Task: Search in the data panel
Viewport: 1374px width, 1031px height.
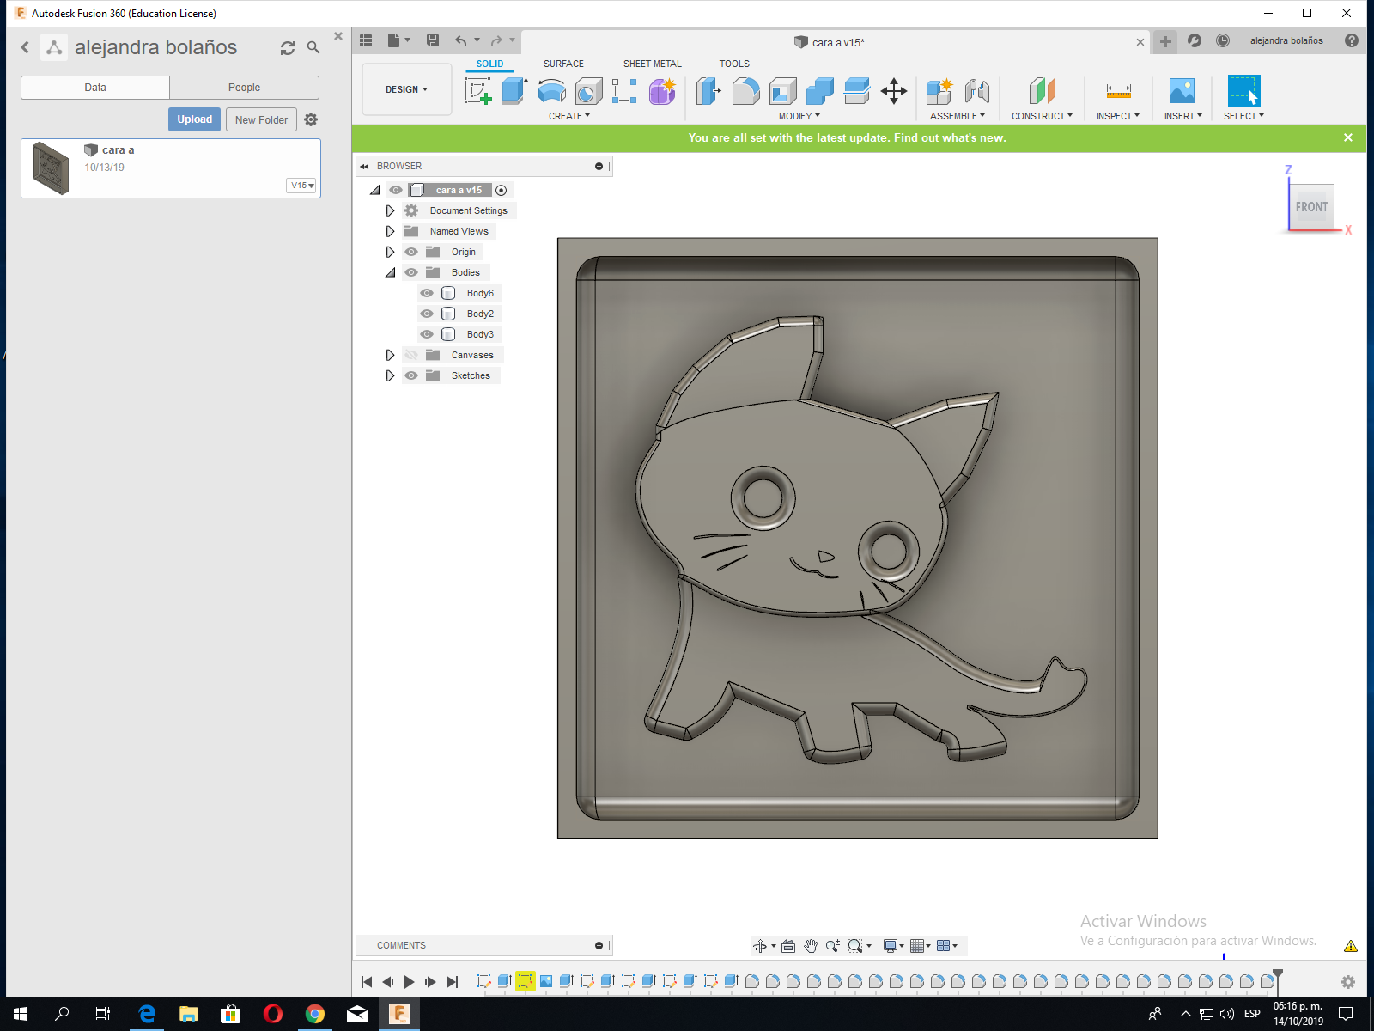Action: [x=313, y=48]
